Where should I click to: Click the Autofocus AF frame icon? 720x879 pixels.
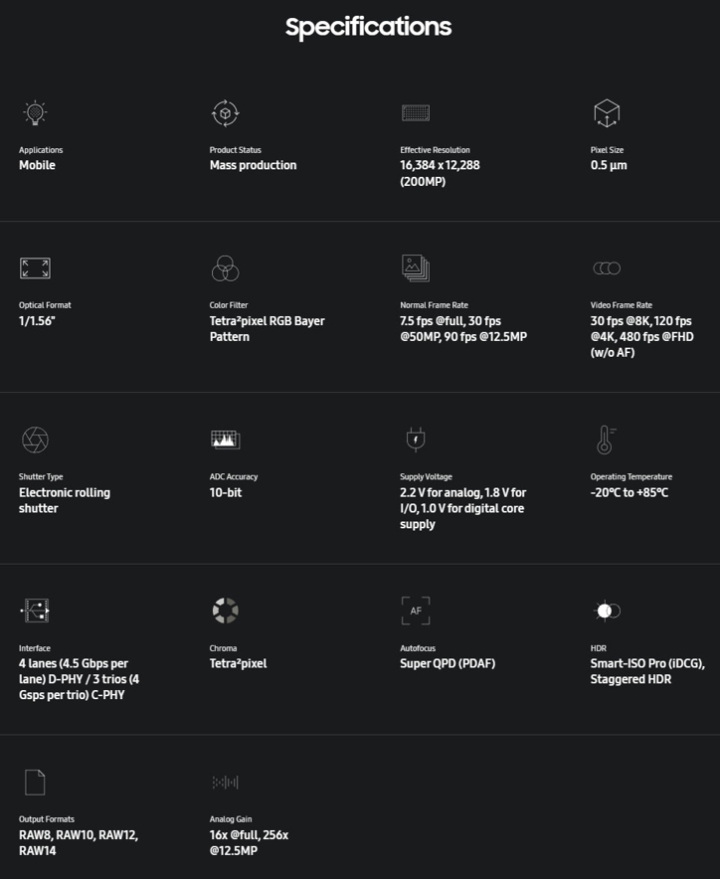416,611
